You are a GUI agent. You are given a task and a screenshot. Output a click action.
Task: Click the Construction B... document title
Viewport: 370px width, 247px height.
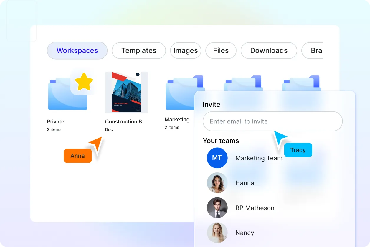[x=125, y=121]
